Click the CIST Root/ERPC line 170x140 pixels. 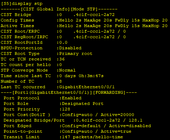click(63, 31)
